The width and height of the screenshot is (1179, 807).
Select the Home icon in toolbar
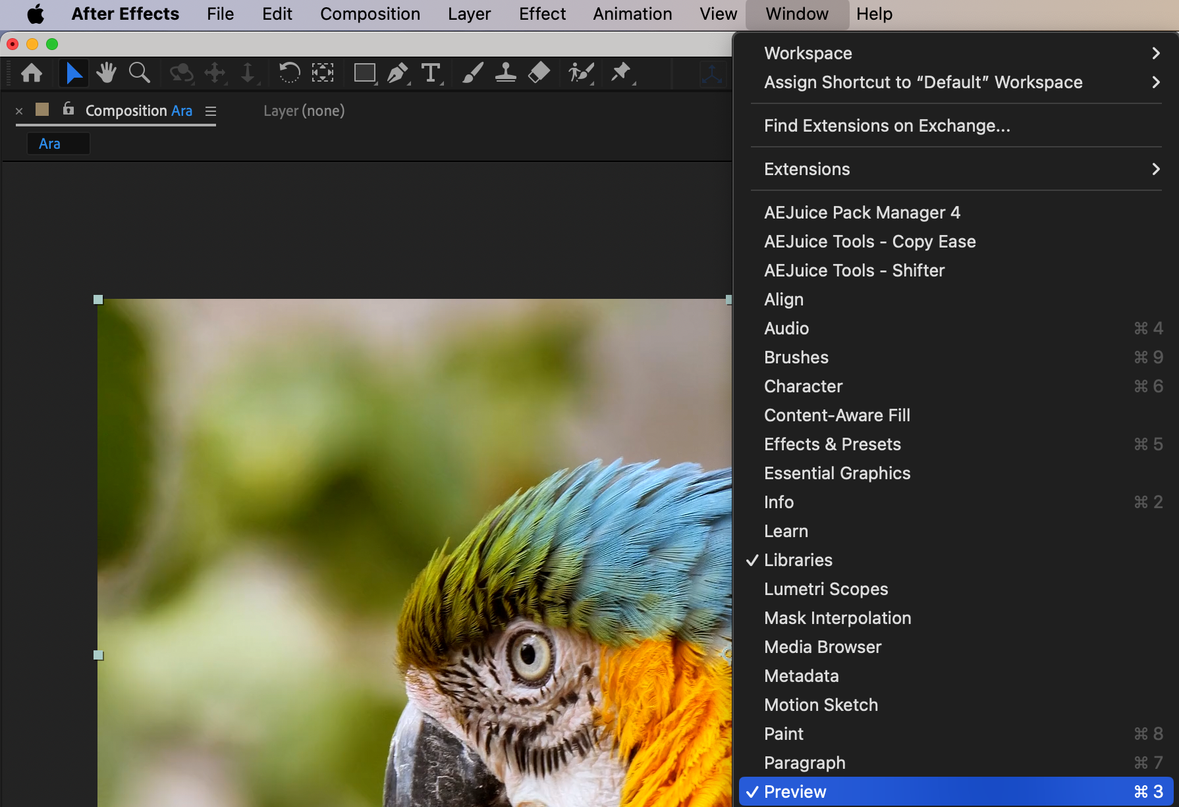pyautogui.click(x=32, y=73)
